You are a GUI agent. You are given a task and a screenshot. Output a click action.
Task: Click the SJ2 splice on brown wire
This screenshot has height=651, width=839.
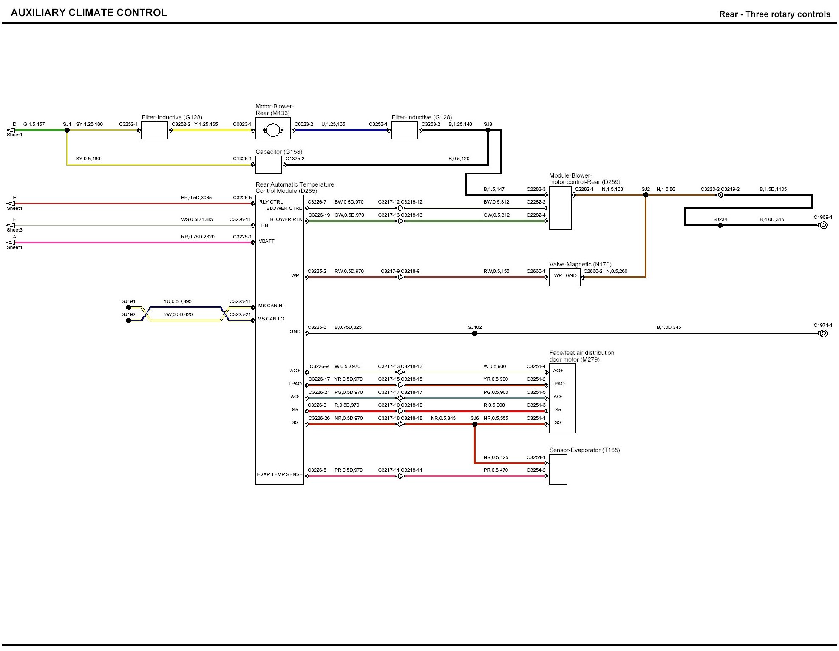pos(646,195)
